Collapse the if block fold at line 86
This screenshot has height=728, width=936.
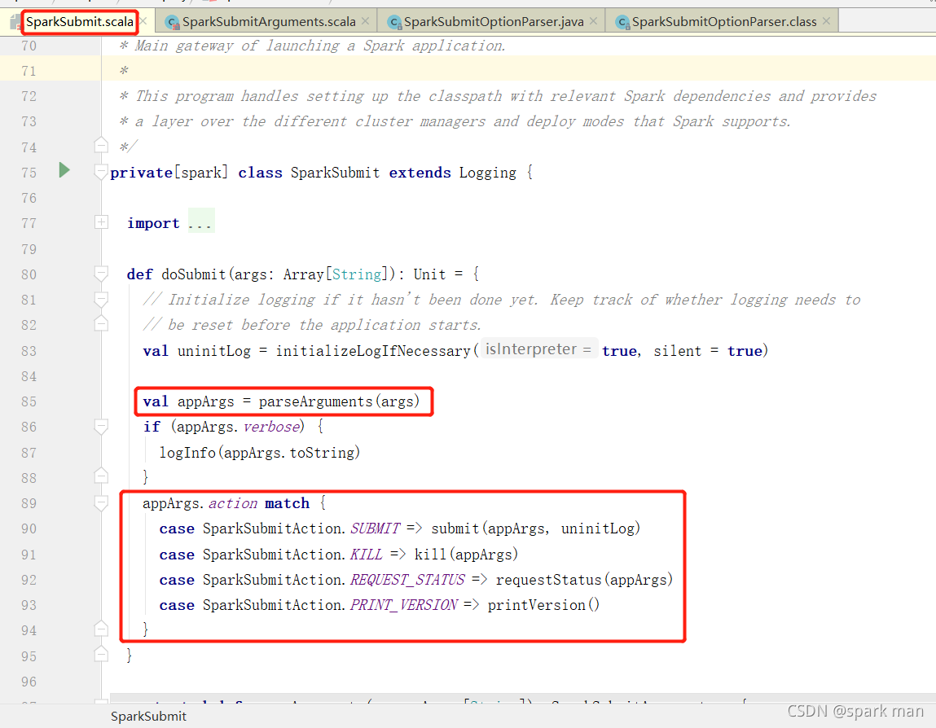(x=102, y=427)
